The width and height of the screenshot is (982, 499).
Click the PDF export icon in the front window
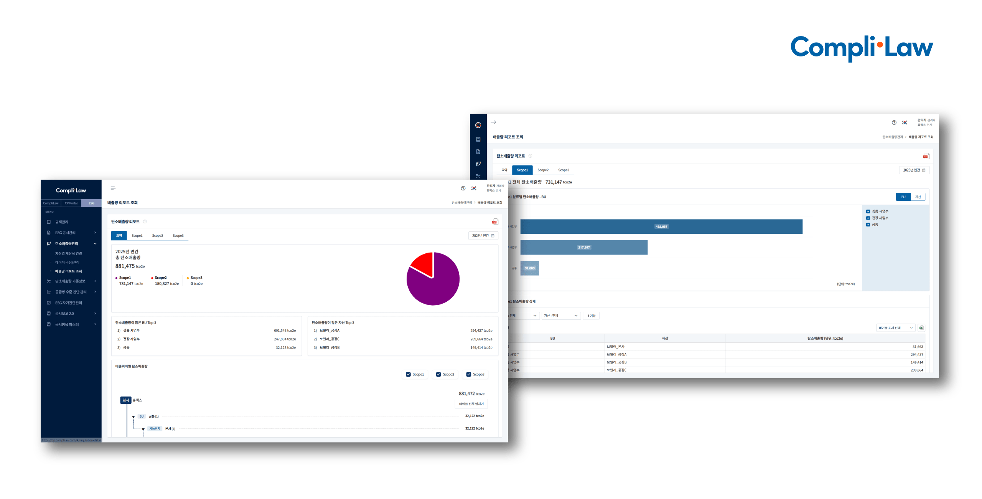click(495, 221)
